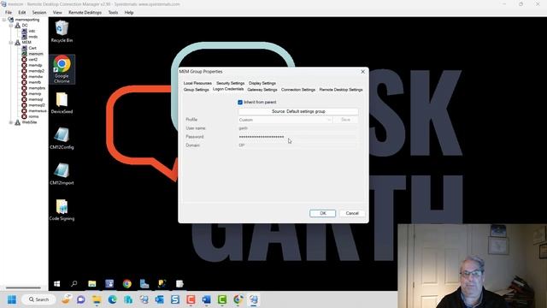Open Chrome on the remote session taskbar
This screenshot has height=308, width=547.
(x=127, y=283)
